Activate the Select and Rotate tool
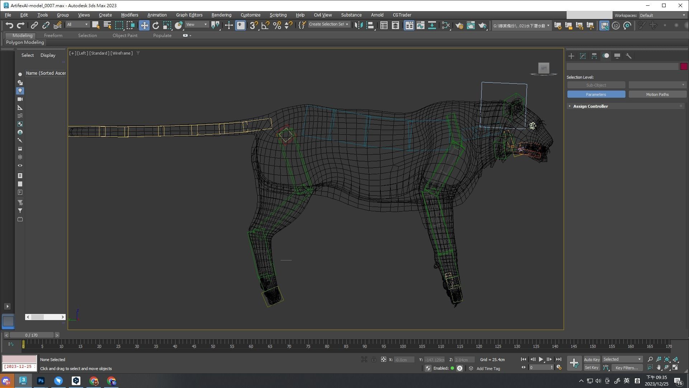Image resolution: width=689 pixels, height=388 pixels. pyautogui.click(x=156, y=25)
